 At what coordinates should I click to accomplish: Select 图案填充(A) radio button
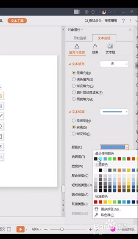(74, 99)
